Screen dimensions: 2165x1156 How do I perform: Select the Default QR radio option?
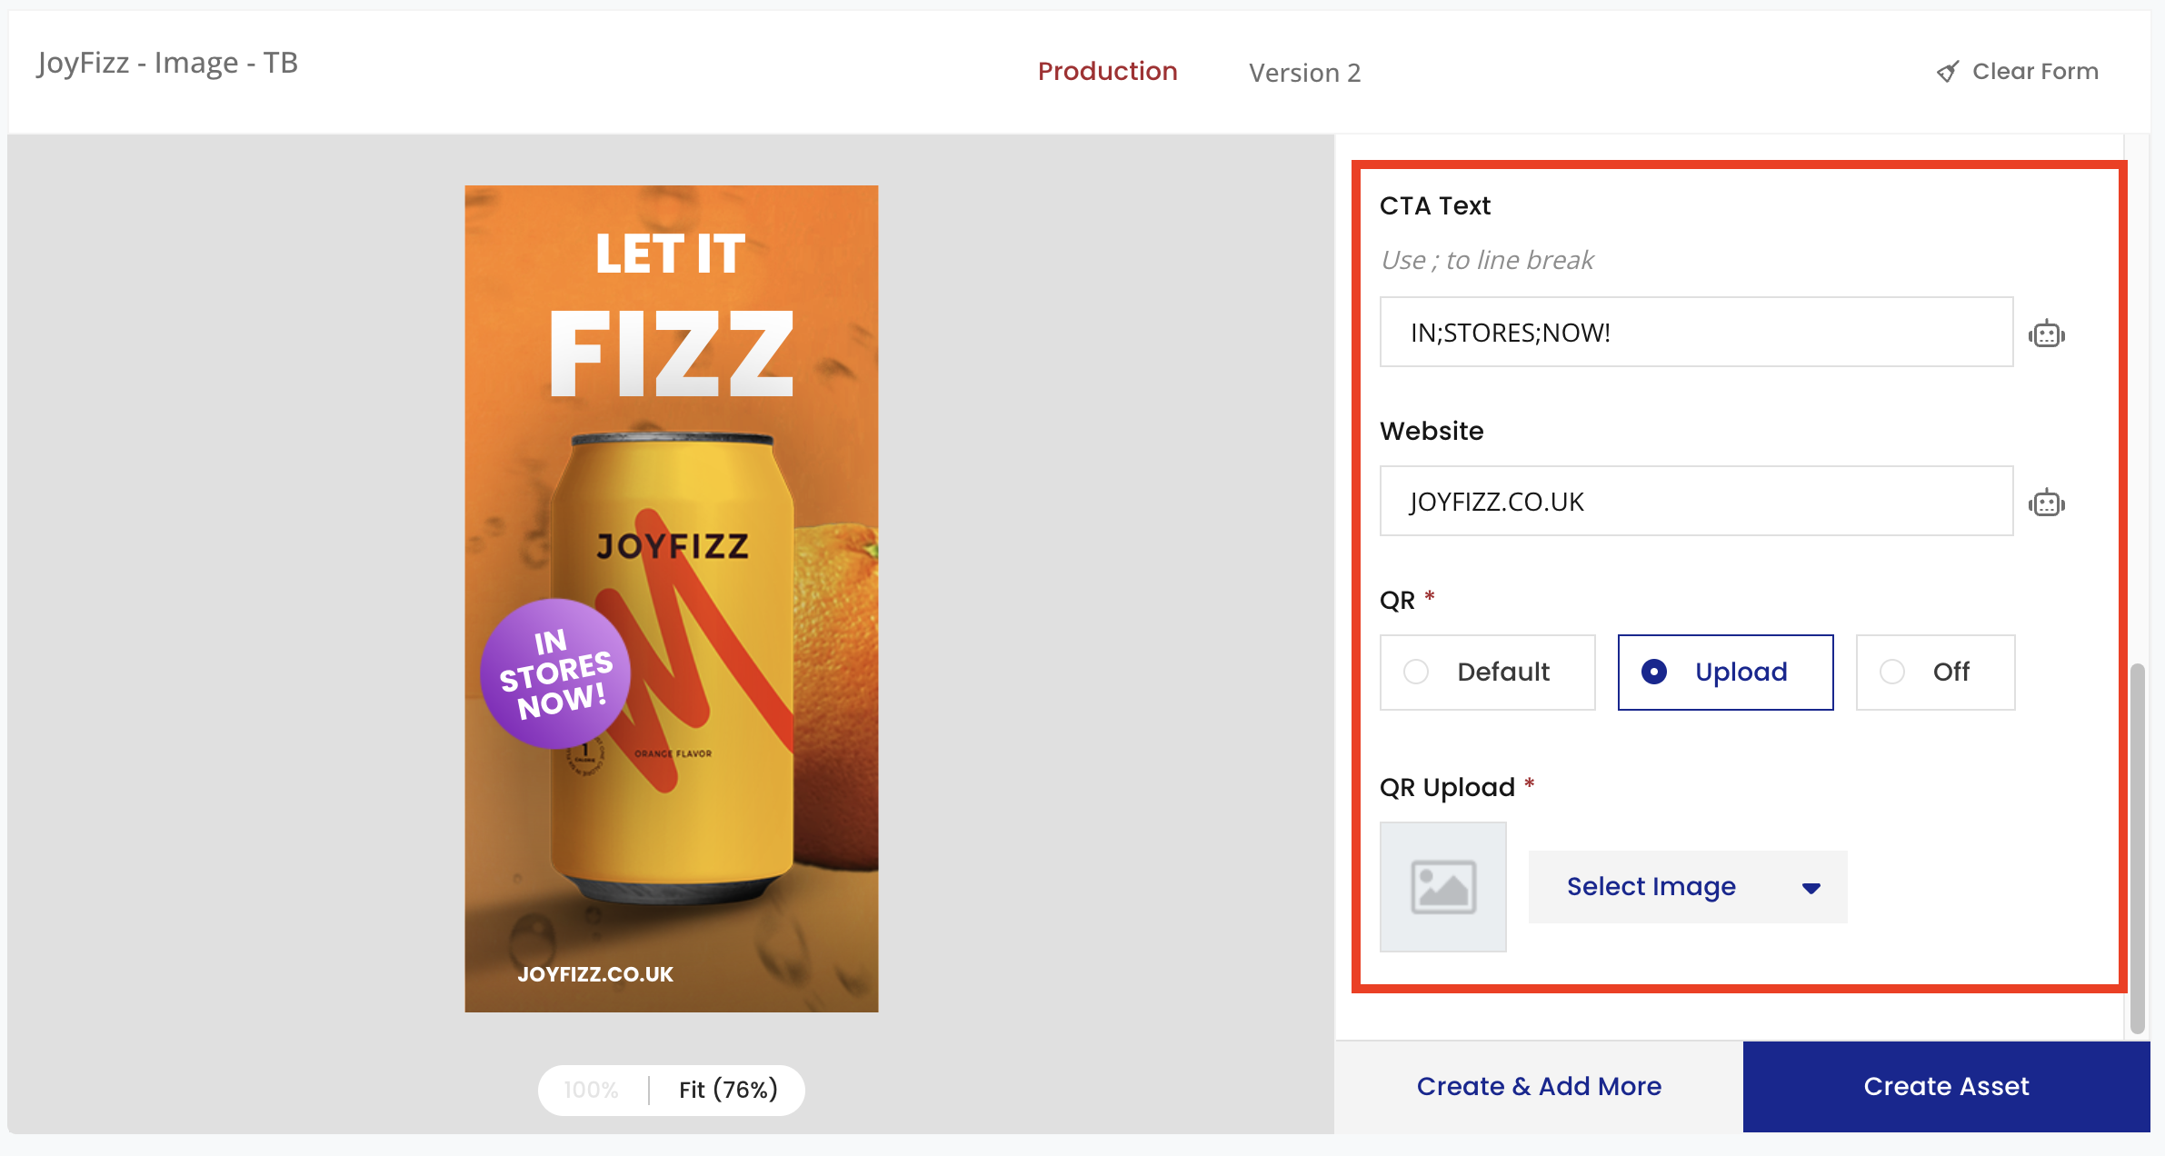coord(1416,672)
